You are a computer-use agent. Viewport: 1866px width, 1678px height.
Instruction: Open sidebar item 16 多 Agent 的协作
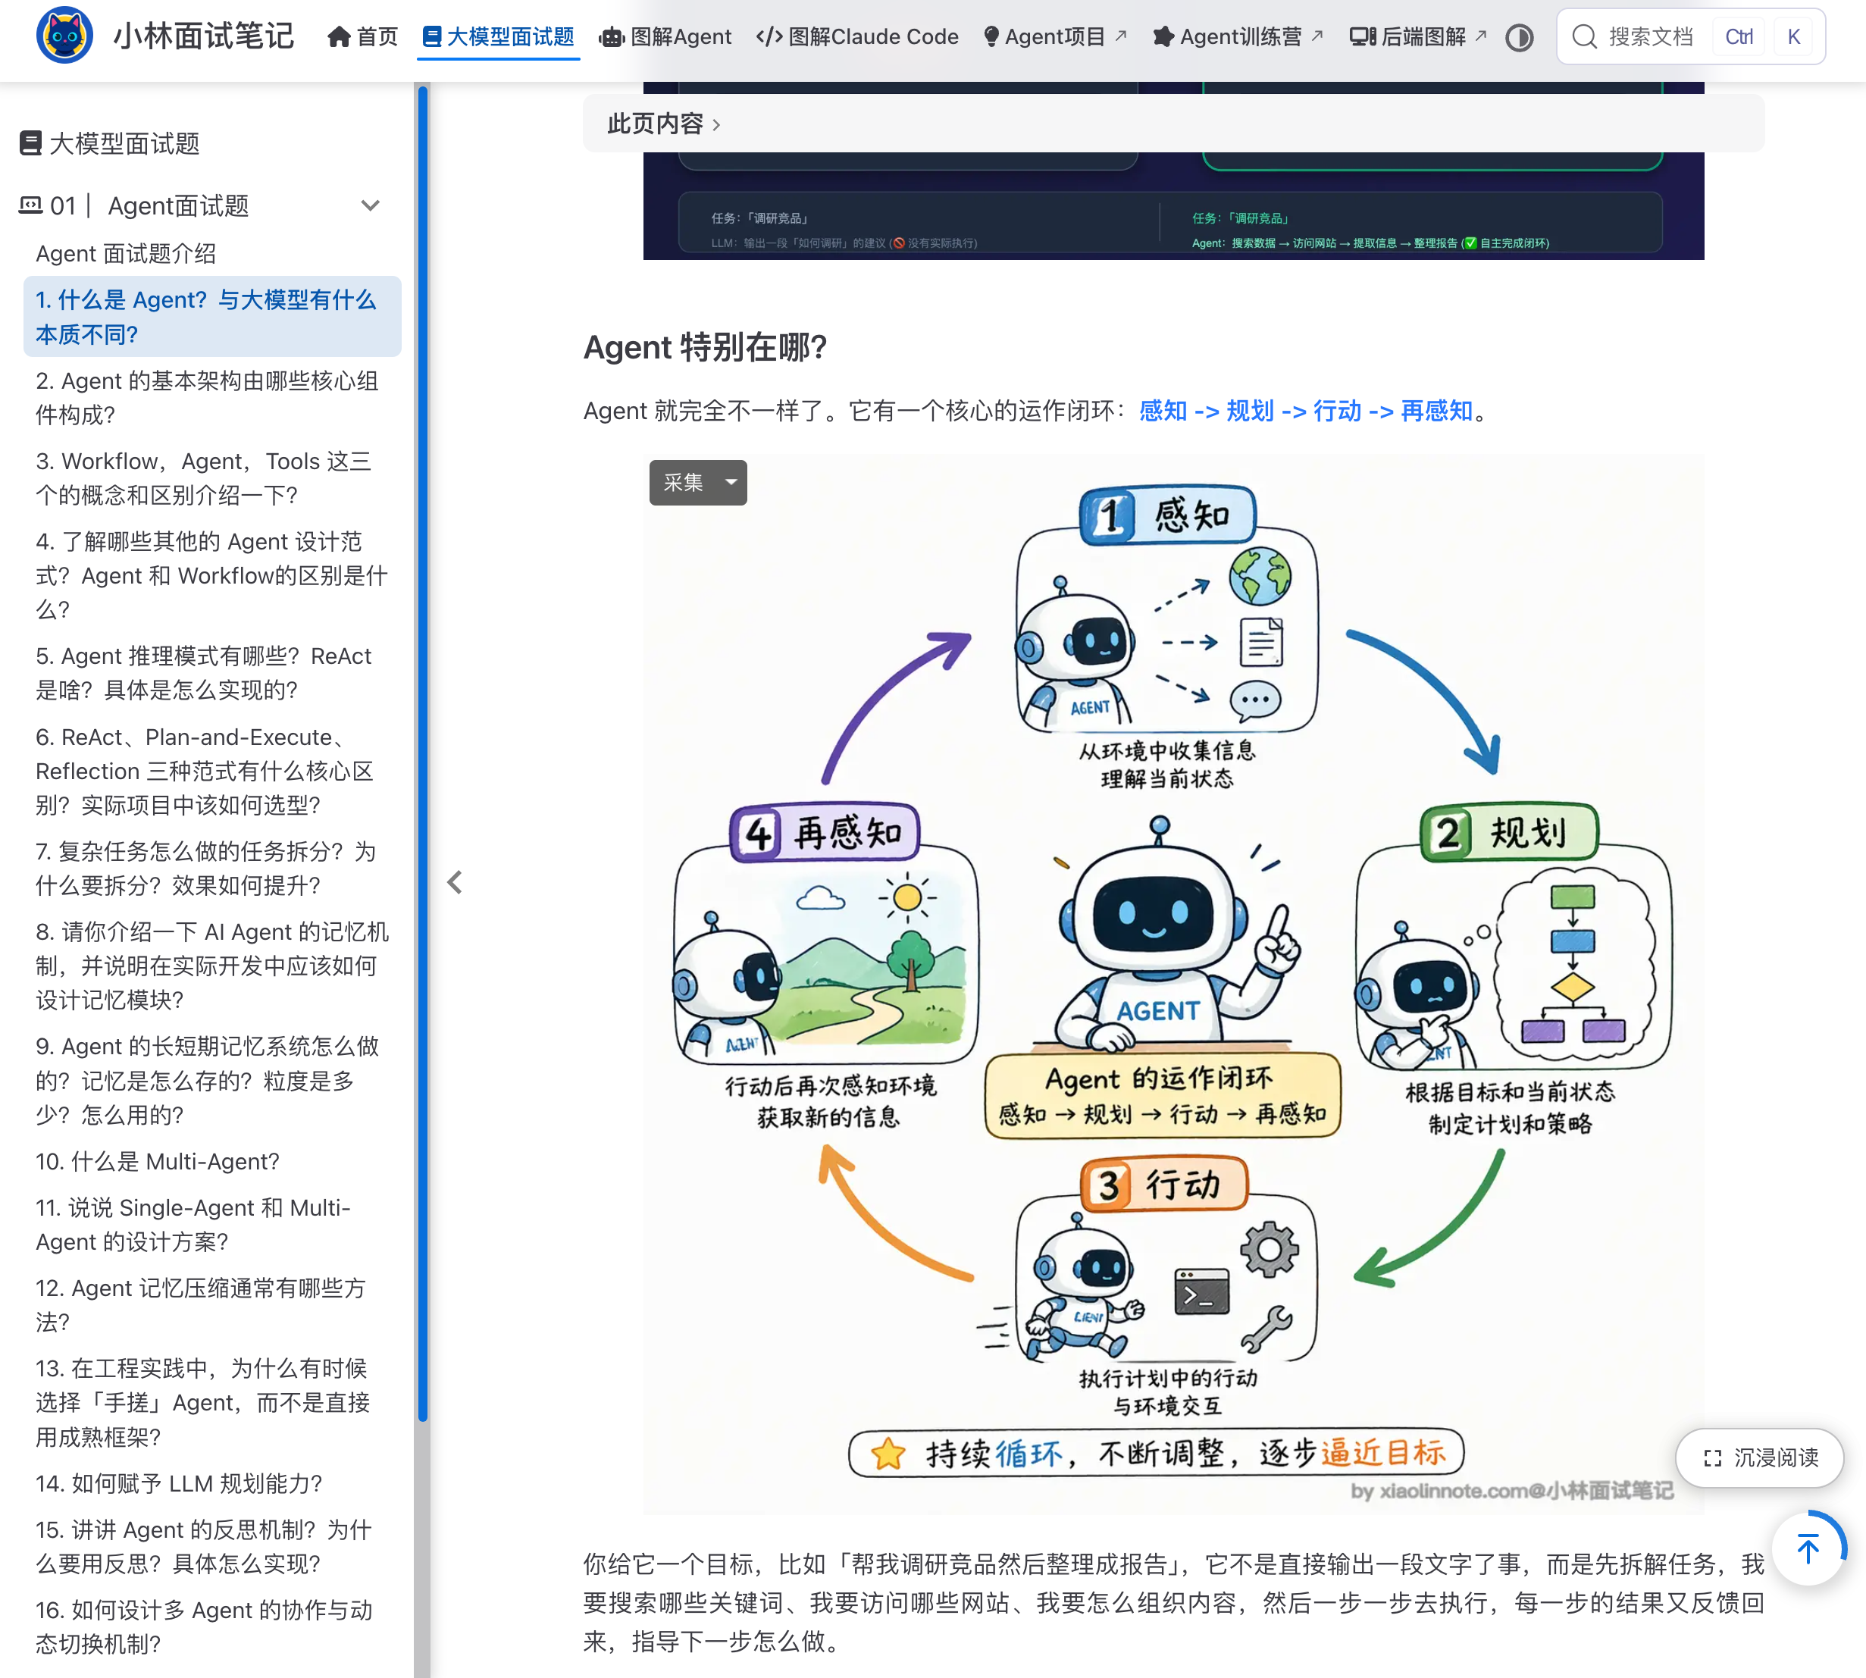(x=212, y=1626)
